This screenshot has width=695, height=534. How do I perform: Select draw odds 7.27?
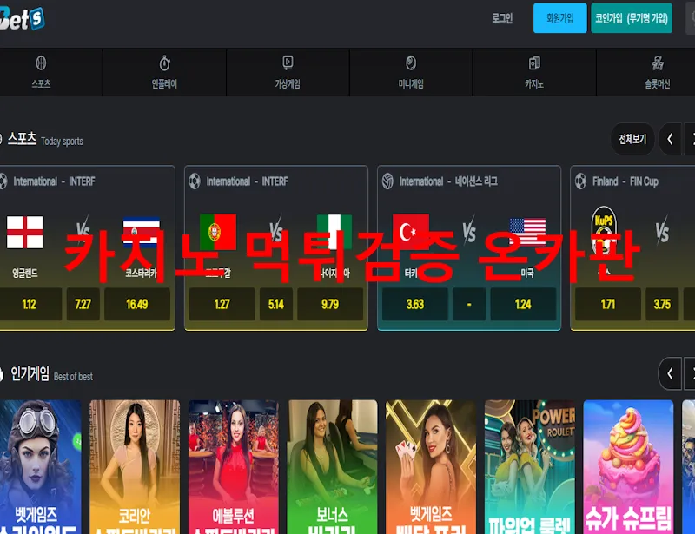pyautogui.click(x=83, y=304)
